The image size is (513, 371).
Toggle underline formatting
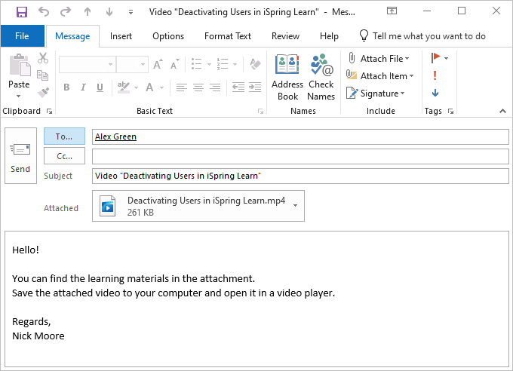pyautogui.click(x=100, y=87)
